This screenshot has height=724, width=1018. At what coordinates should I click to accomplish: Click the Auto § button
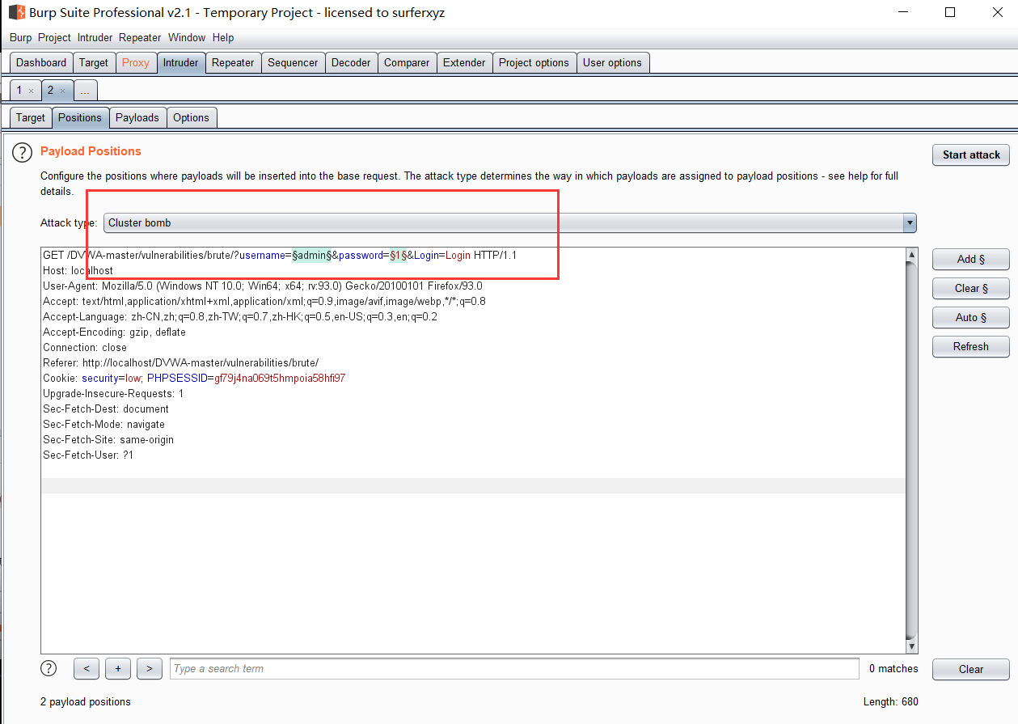click(971, 318)
